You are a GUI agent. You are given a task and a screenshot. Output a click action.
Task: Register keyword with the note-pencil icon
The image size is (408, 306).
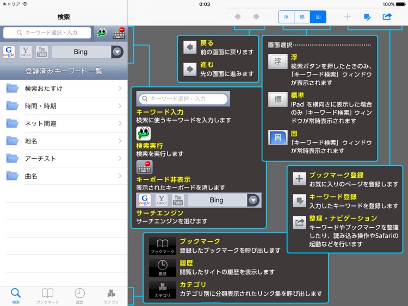pyautogui.click(x=367, y=17)
